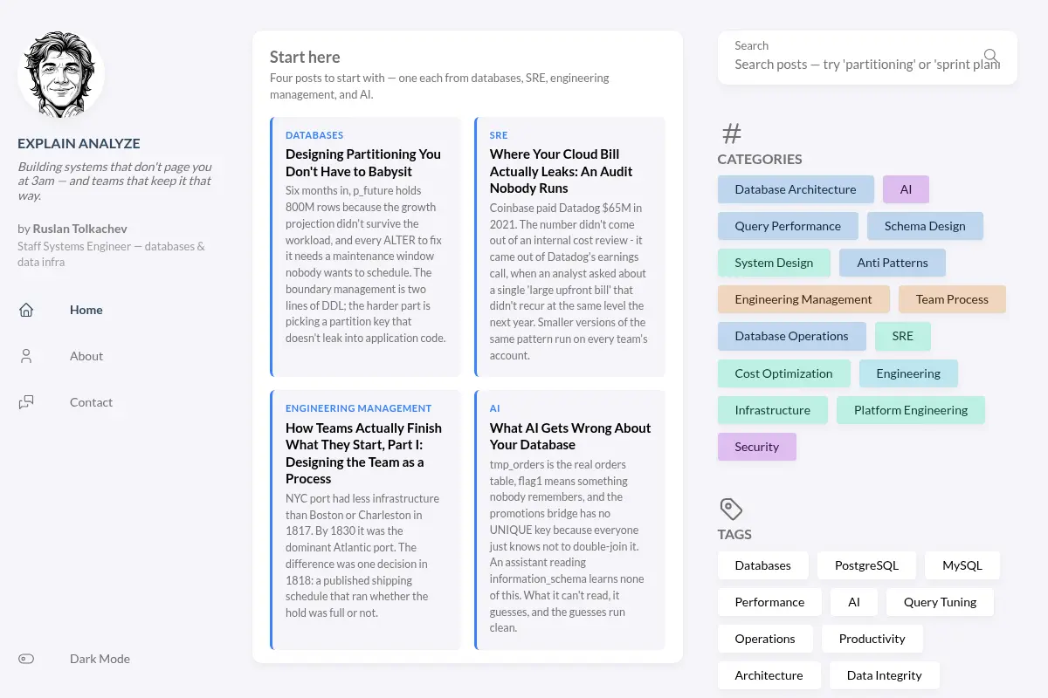This screenshot has width=1048, height=698.
Task: Filter by the PostgreSQL tag
Action: pos(866,565)
